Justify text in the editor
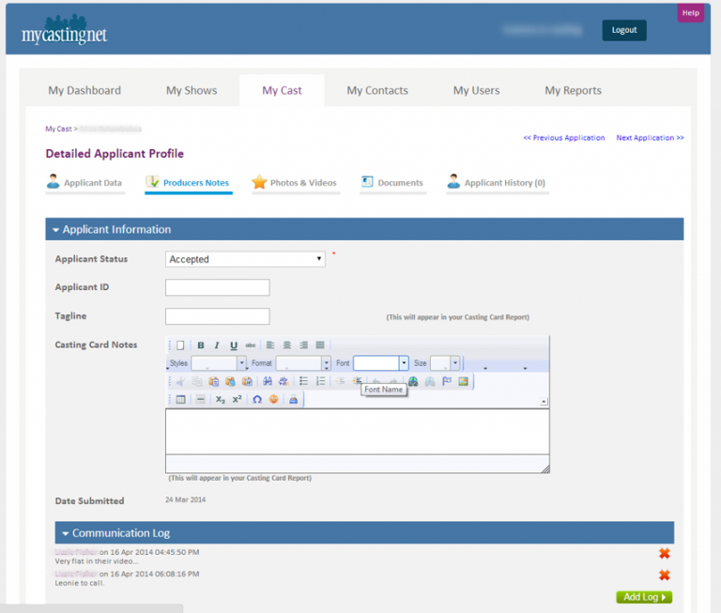The height and width of the screenshot is (613, 721). 320,345
